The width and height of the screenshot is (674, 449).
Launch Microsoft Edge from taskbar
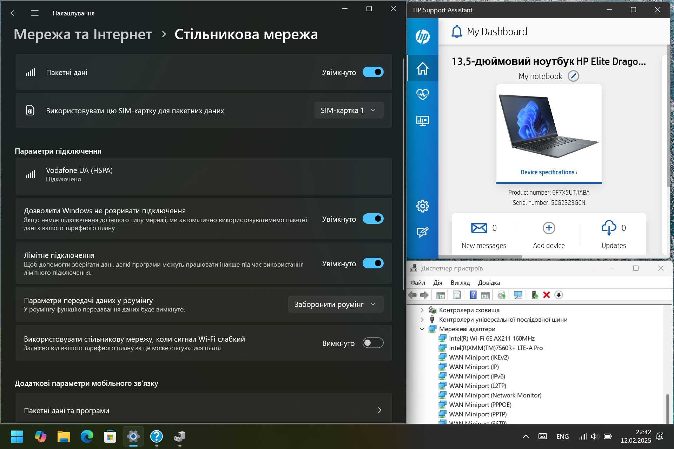click(x=87, y=436)
